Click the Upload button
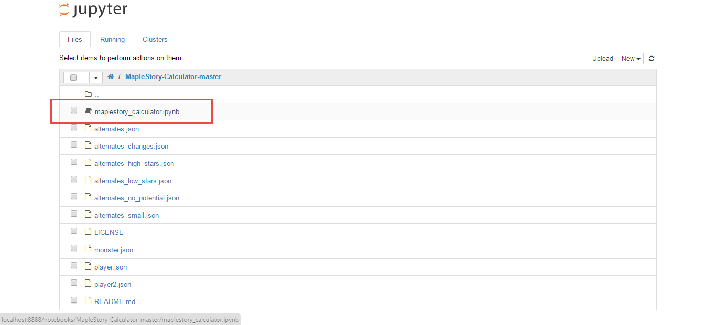 tap(602, 59)
